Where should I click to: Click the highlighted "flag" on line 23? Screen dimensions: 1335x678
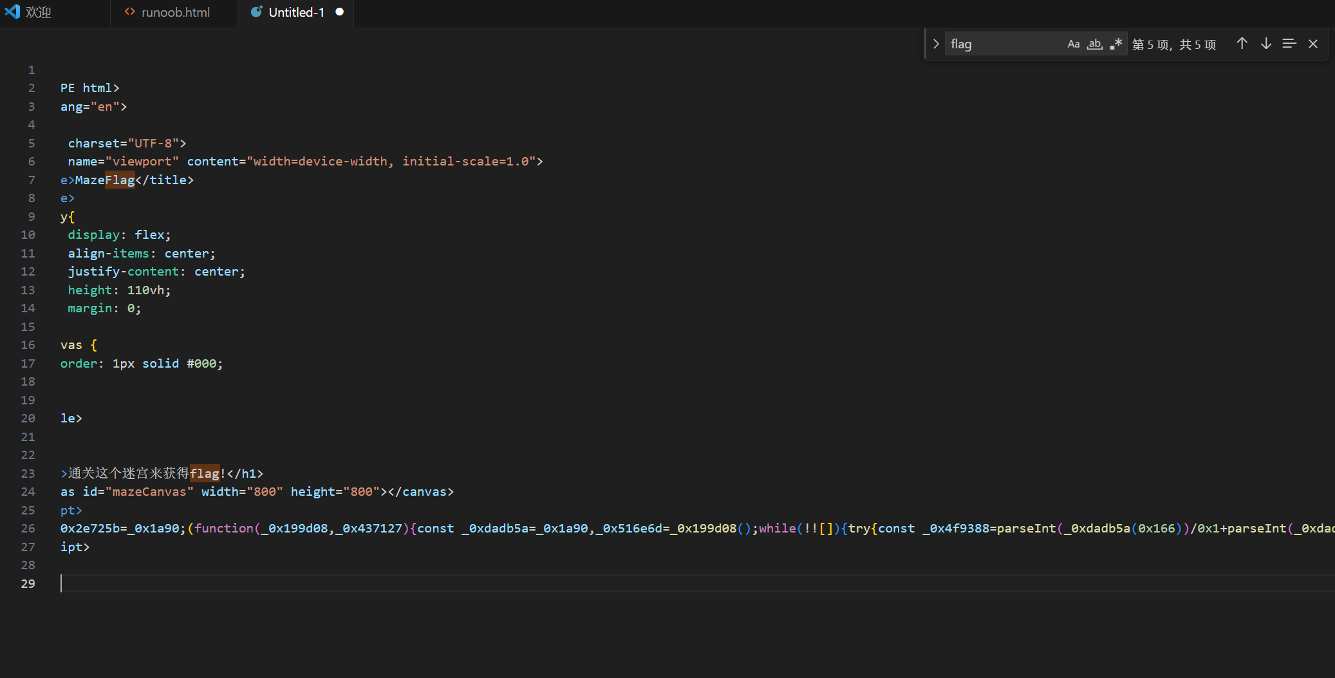click(205, 474)
